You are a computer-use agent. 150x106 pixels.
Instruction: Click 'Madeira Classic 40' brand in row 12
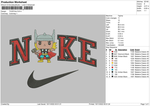coord(142,77)
